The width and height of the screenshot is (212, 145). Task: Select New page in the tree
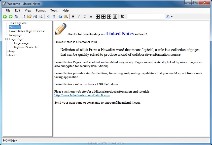(x=15, y=35)
